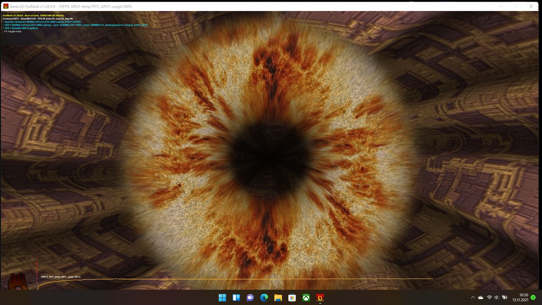Click the GPU 1 core clock info line
This screenshot has width=542, height=305.
[75, 25]
